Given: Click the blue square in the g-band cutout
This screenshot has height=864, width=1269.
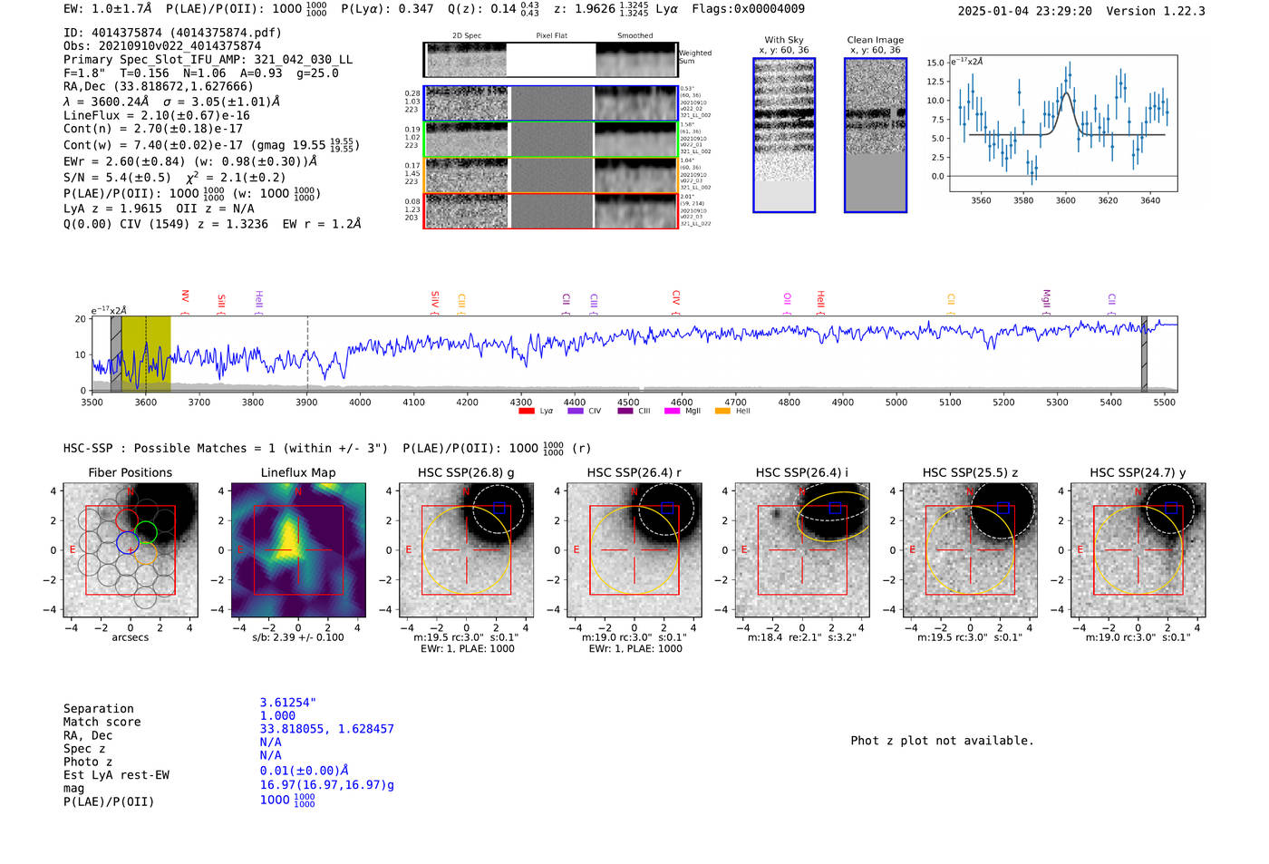Looking at the screenshot, I should tap(499, 508).
